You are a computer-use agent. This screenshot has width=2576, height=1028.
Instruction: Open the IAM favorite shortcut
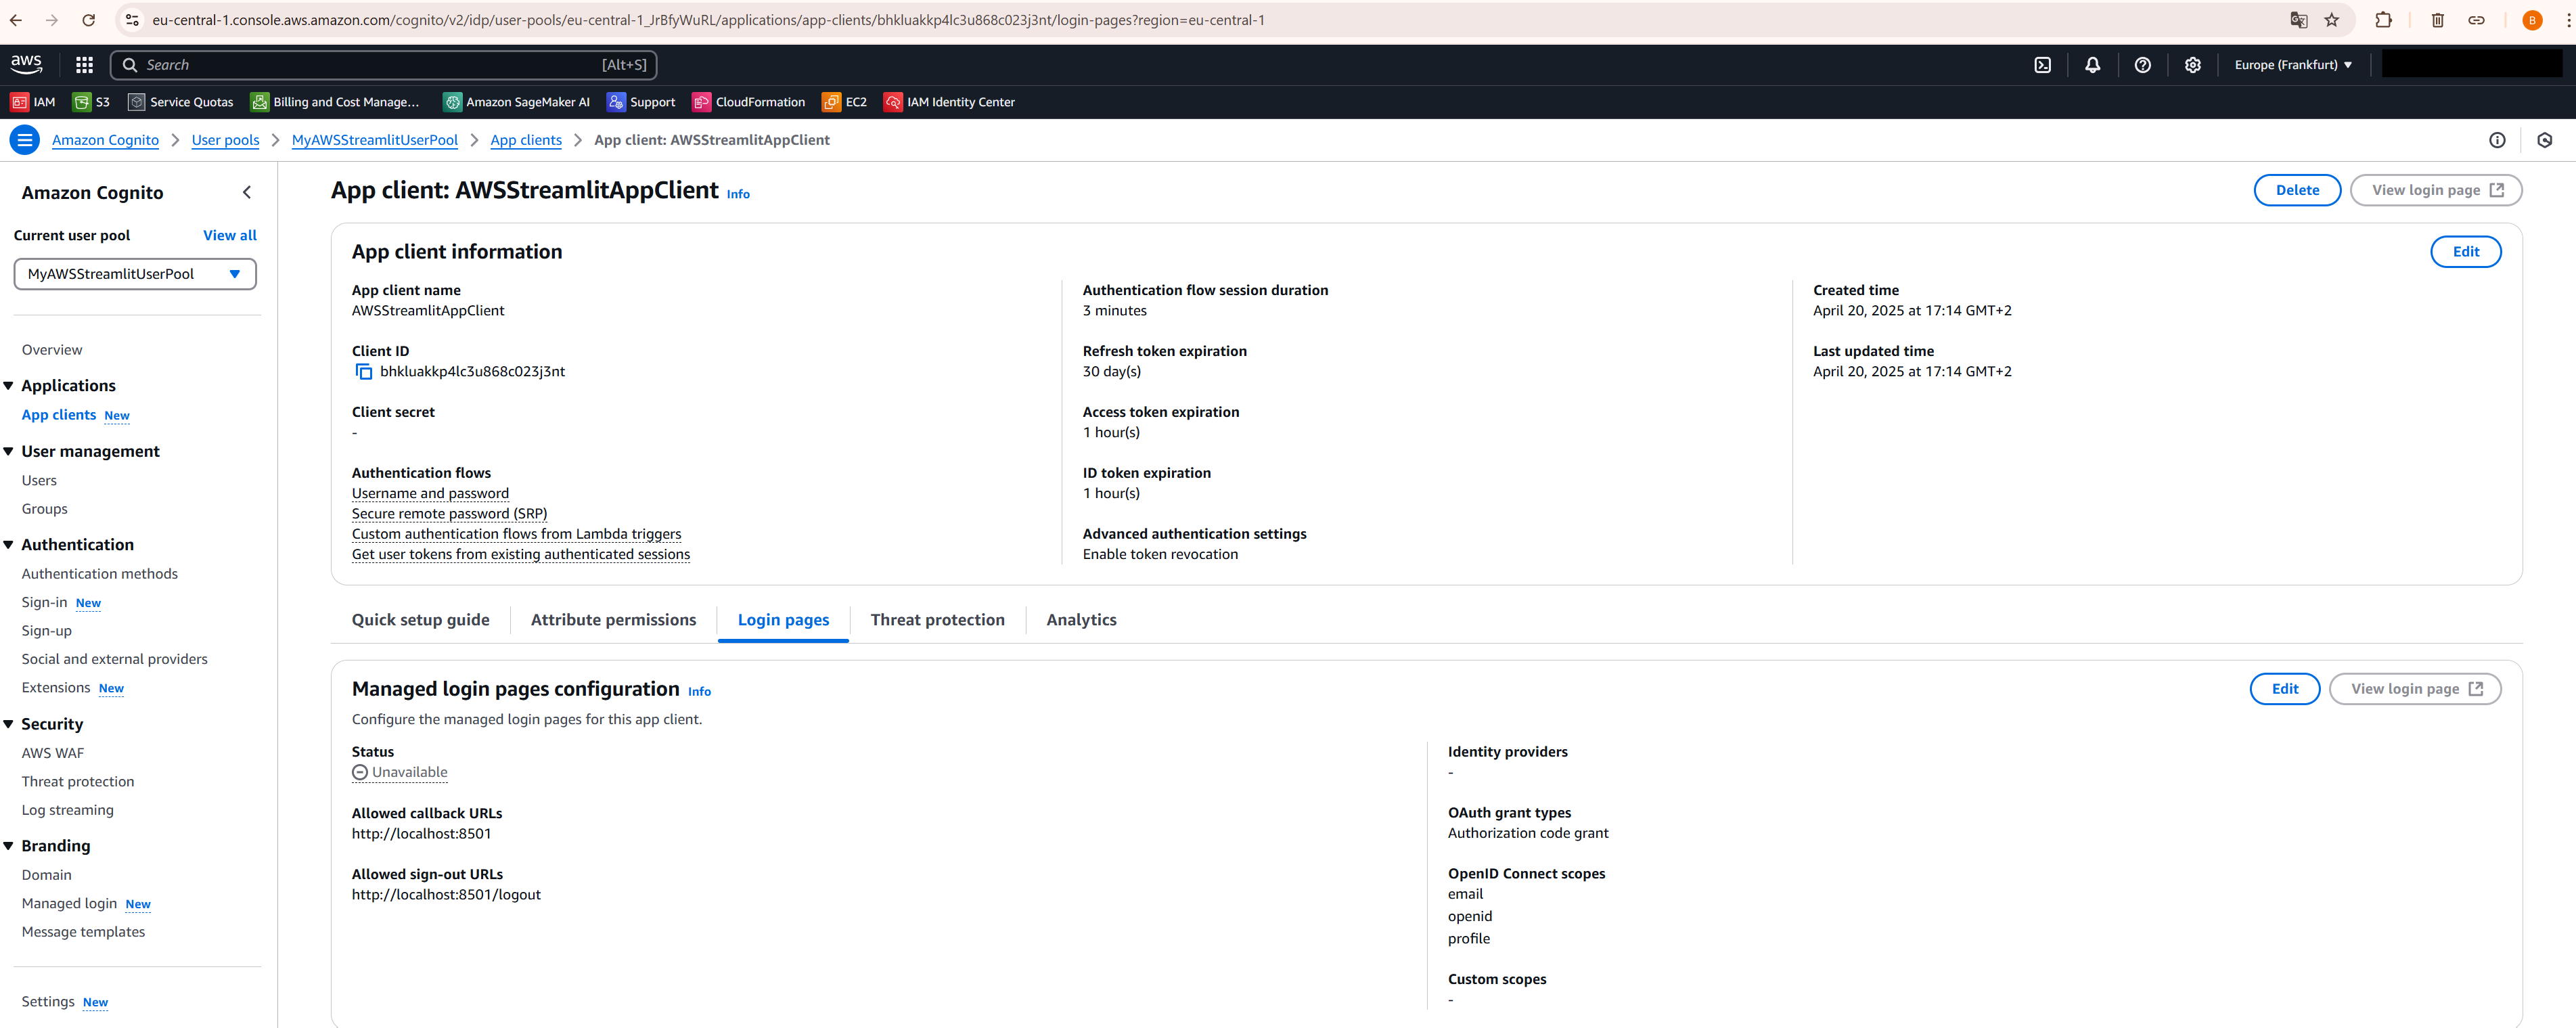click(x=33, y=101)
